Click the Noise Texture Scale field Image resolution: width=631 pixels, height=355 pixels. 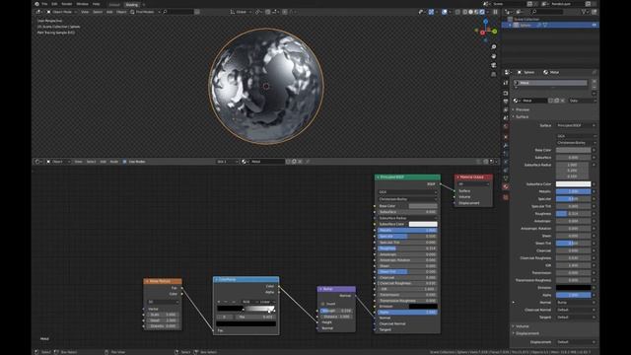point(163,315)
